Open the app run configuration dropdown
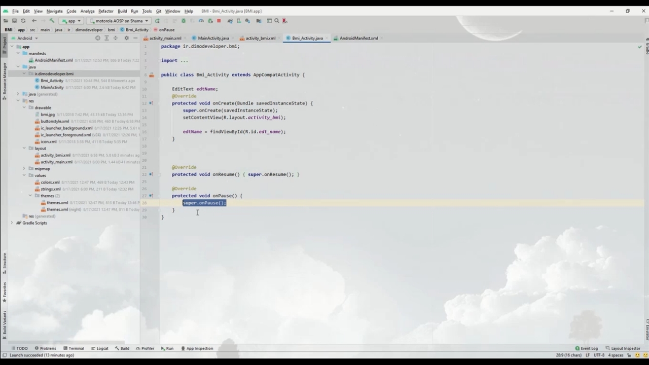This screenshot has width=649, height=365. pyautogui.click(x=71, y=21)
